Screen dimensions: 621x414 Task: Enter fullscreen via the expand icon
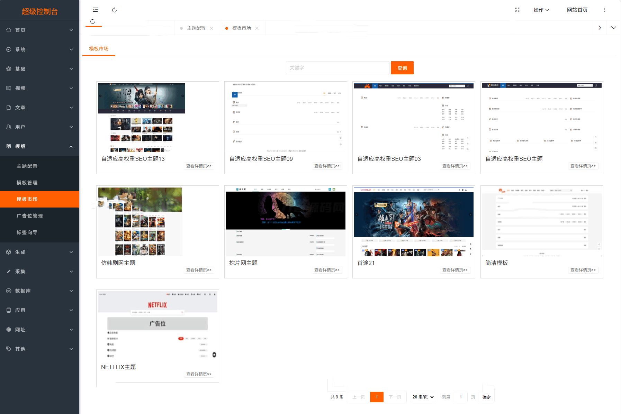(517, 10)
